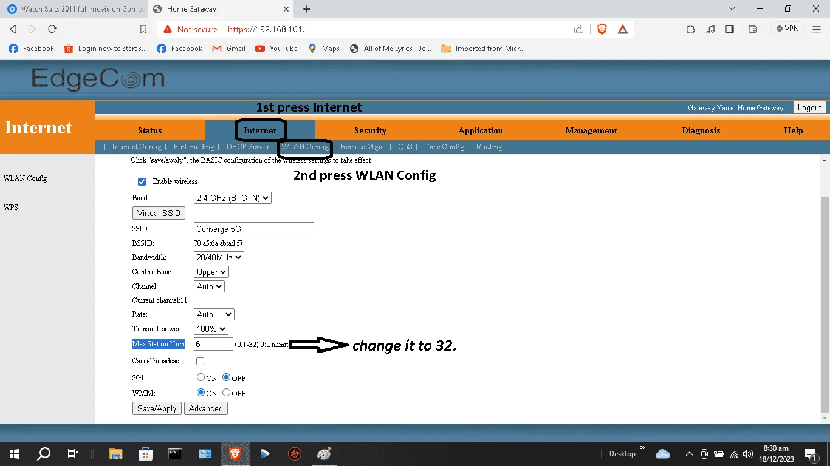This screenshot has height=466, width=830.
Task: Toggle the browser sidebar panel icon
Action: pyautogui.click(x=730, y=29)
